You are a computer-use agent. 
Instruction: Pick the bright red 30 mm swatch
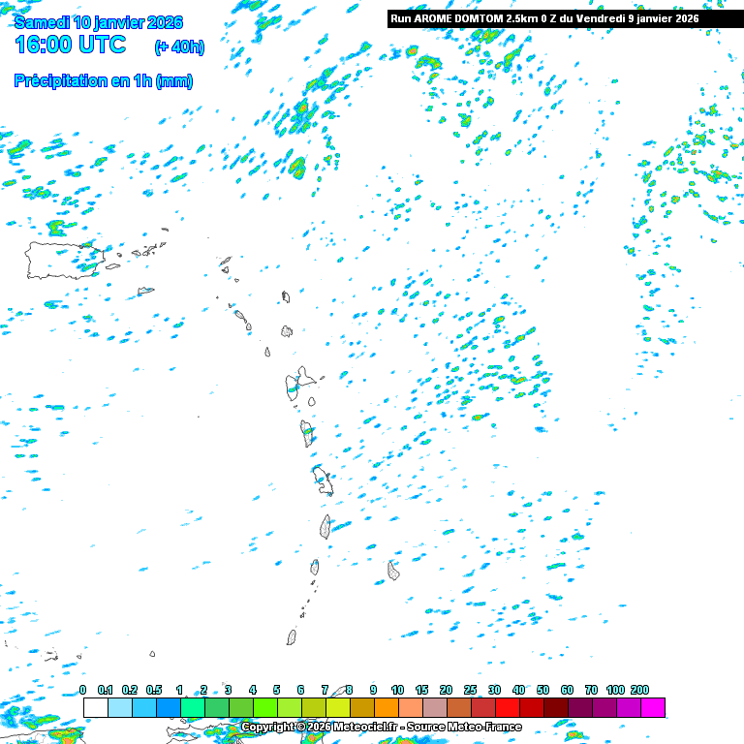point(507,707)
